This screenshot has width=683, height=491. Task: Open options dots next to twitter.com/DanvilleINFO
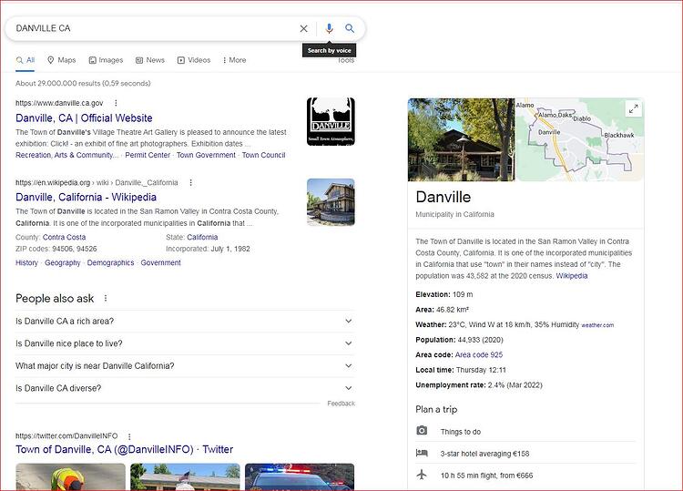(x=129, y=436)
